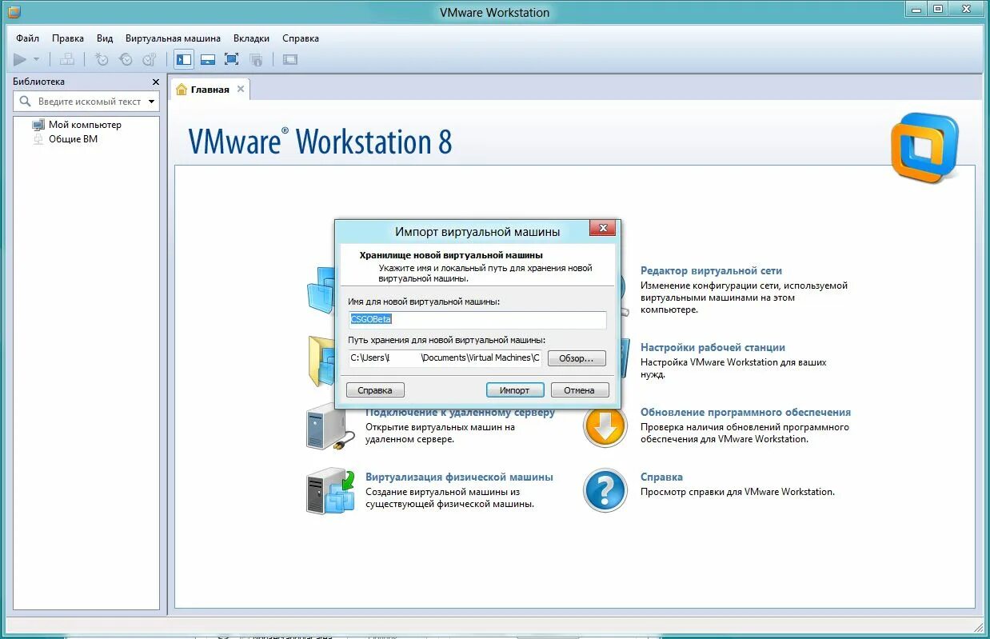This screenshot has height=639, width=990.
Task: Open the Snapshot Manager wrench-clock icon
Action: pos(150,59)
